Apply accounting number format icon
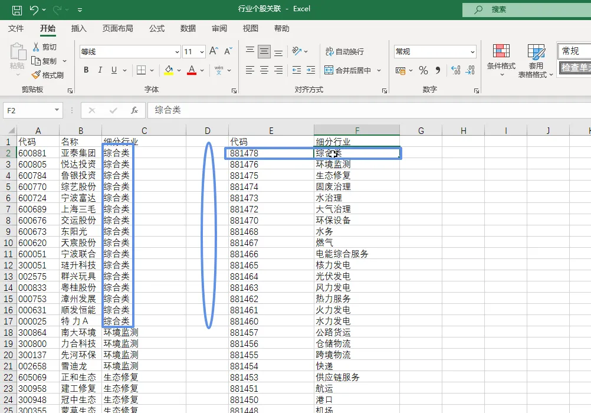Screen dimensions: 591x413 [x=400, y=71]
